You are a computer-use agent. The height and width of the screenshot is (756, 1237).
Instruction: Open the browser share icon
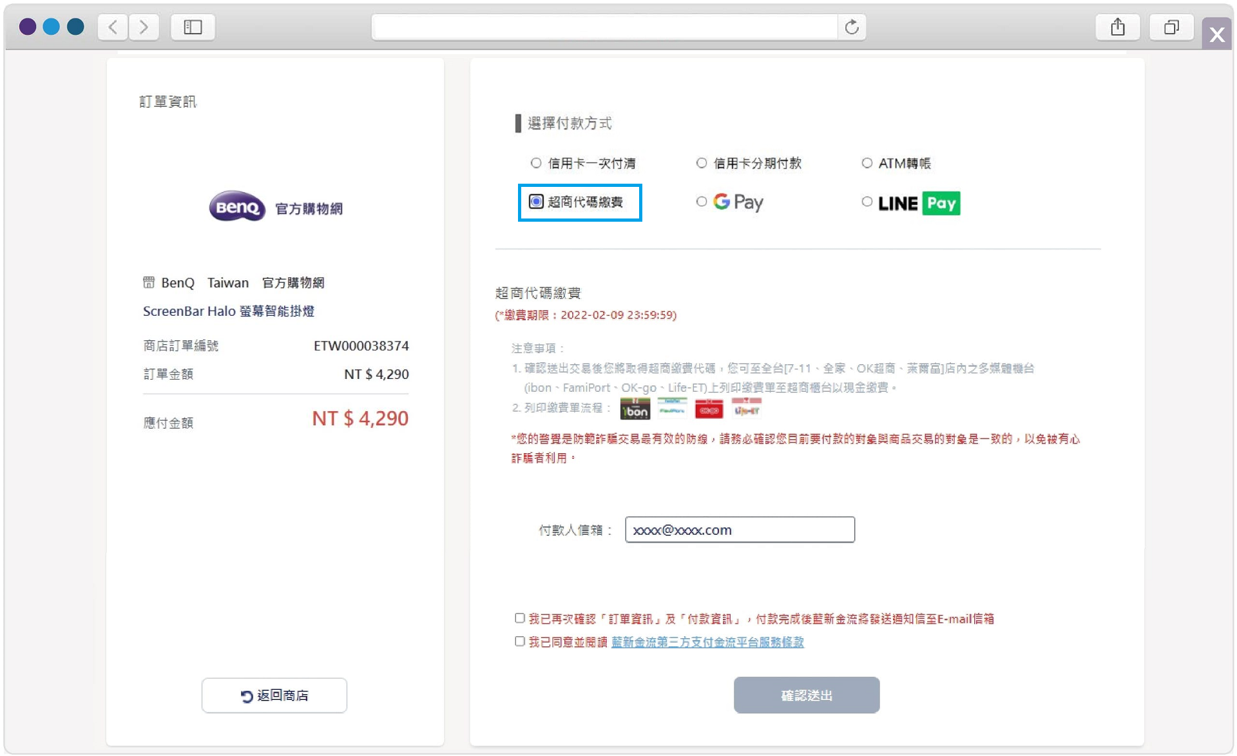(x=1118, y=27)
